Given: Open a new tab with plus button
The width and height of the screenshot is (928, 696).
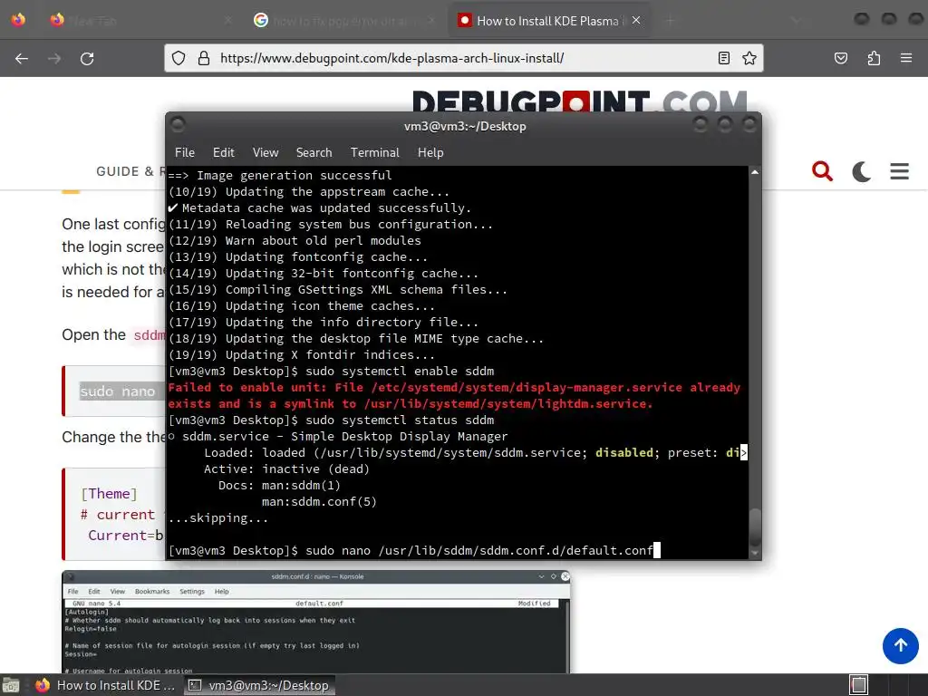Looking at the screenshot, I should 670,21.
